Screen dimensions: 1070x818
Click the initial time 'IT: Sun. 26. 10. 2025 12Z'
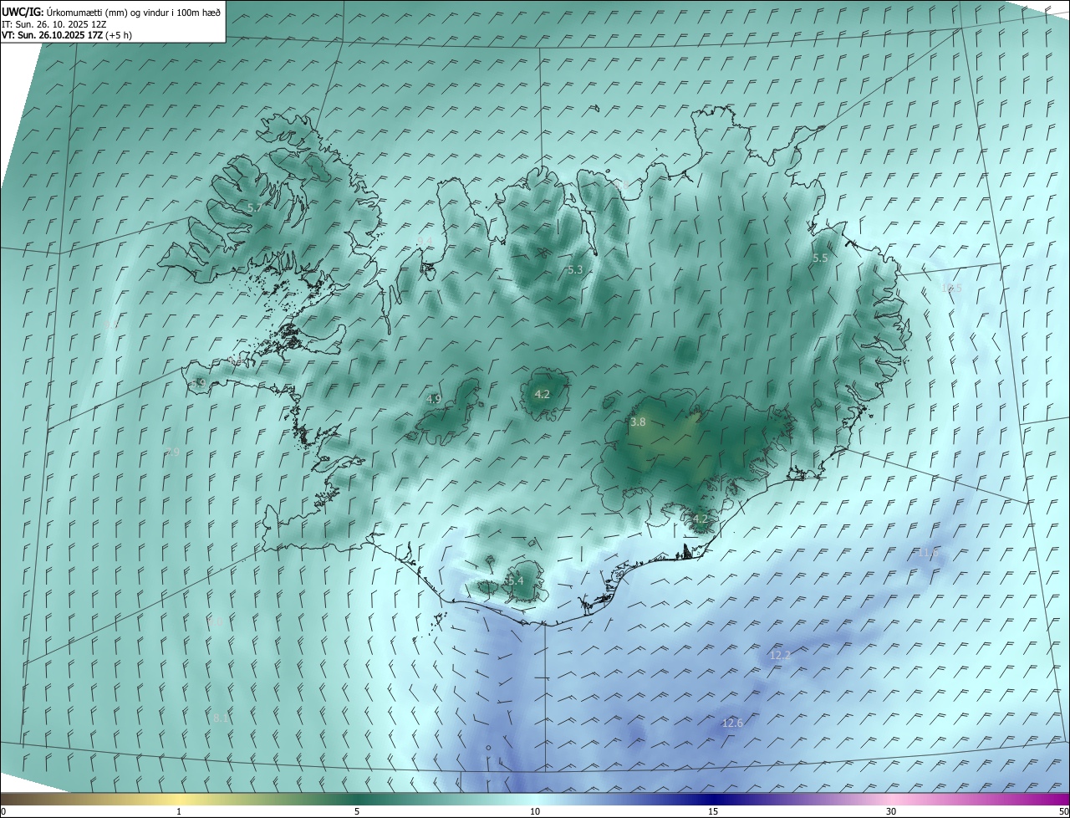click(54, 24)
